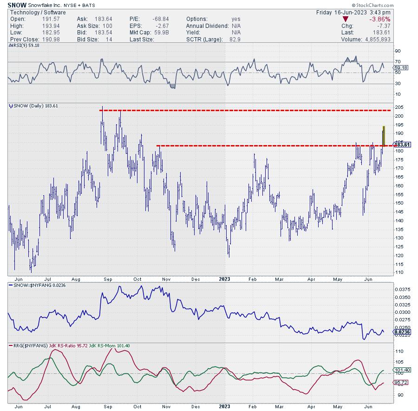Click the legend icon beside SNOW (Daily)
This screenshot has height=411, width=418.
pos(11,106)
